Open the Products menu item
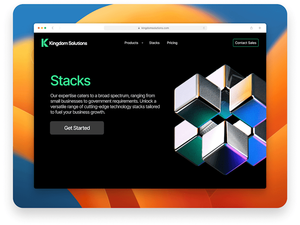This screenshot has height=225, width=300. 131,43
